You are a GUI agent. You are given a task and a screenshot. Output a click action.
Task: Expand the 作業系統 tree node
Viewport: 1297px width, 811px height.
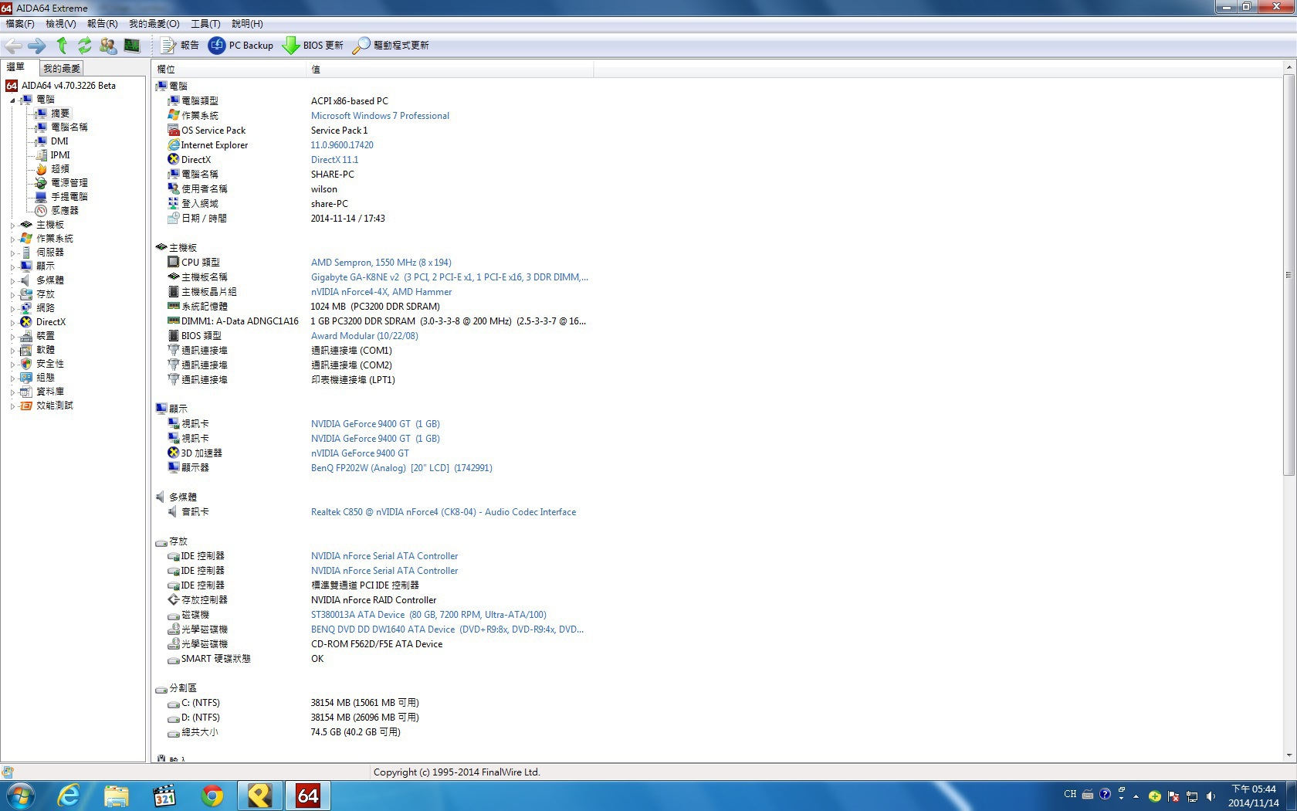tap(12, 239)
